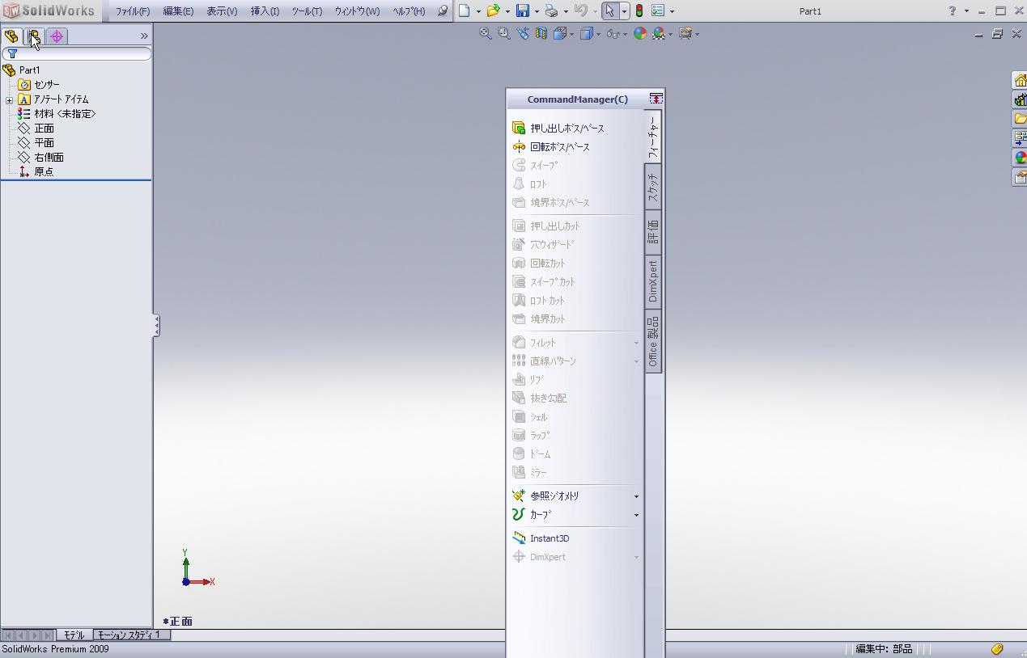The image size is (1027, 658).
Task: Select the モデル bottom tab
Action: click(x=74, y=635)
